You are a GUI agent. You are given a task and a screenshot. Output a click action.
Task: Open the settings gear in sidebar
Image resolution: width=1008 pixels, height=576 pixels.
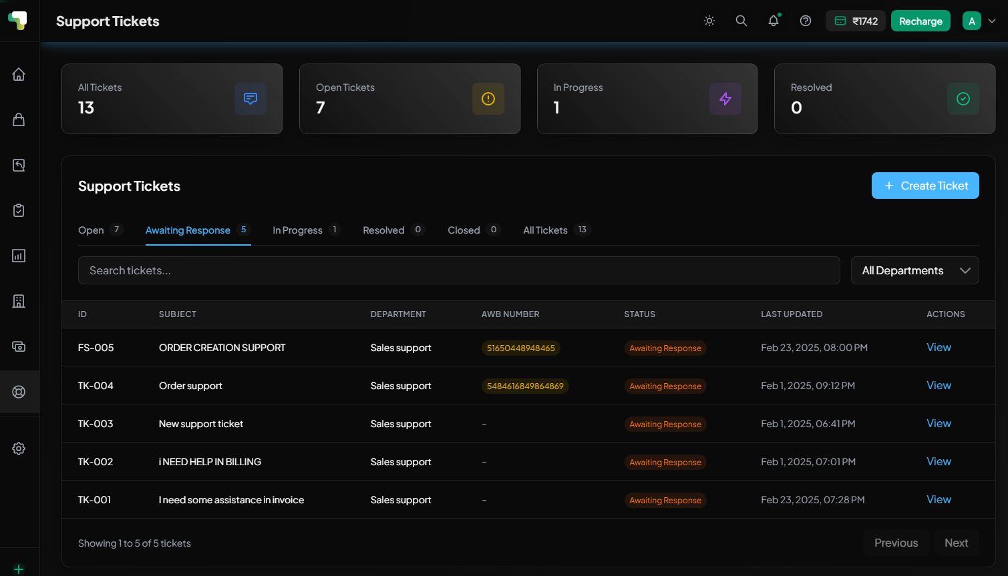(19, 449)
